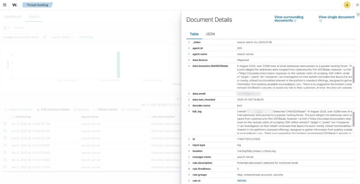360x184 pixels.
Task: Toggle Full screen for the events table
Action: click(131, 110)
